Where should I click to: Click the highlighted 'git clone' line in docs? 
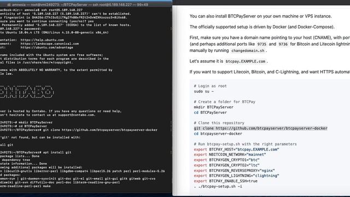(x=260, y=129)
